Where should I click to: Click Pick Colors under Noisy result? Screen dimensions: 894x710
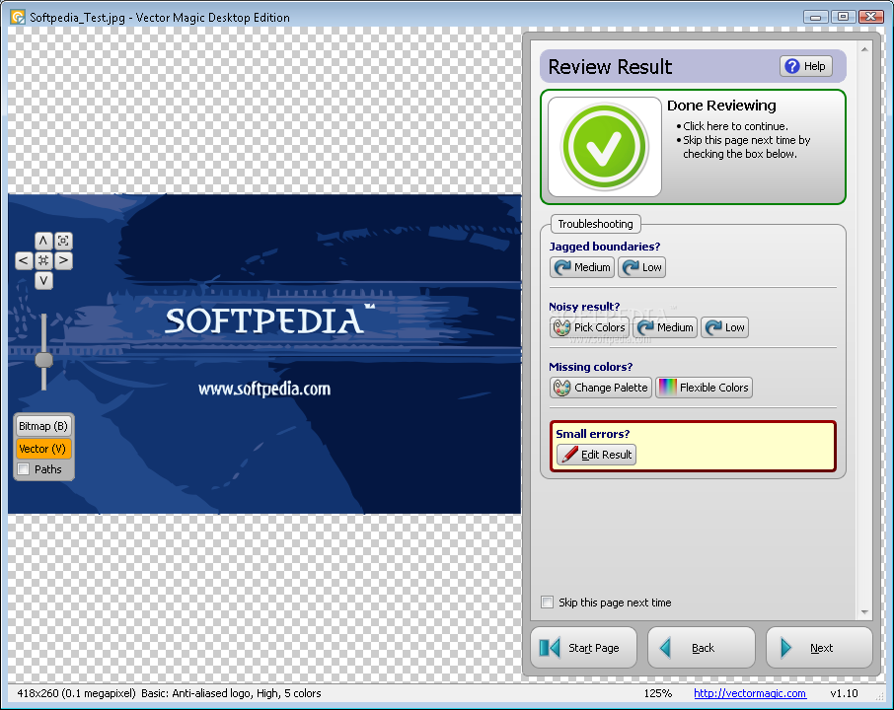click(589, 327)
